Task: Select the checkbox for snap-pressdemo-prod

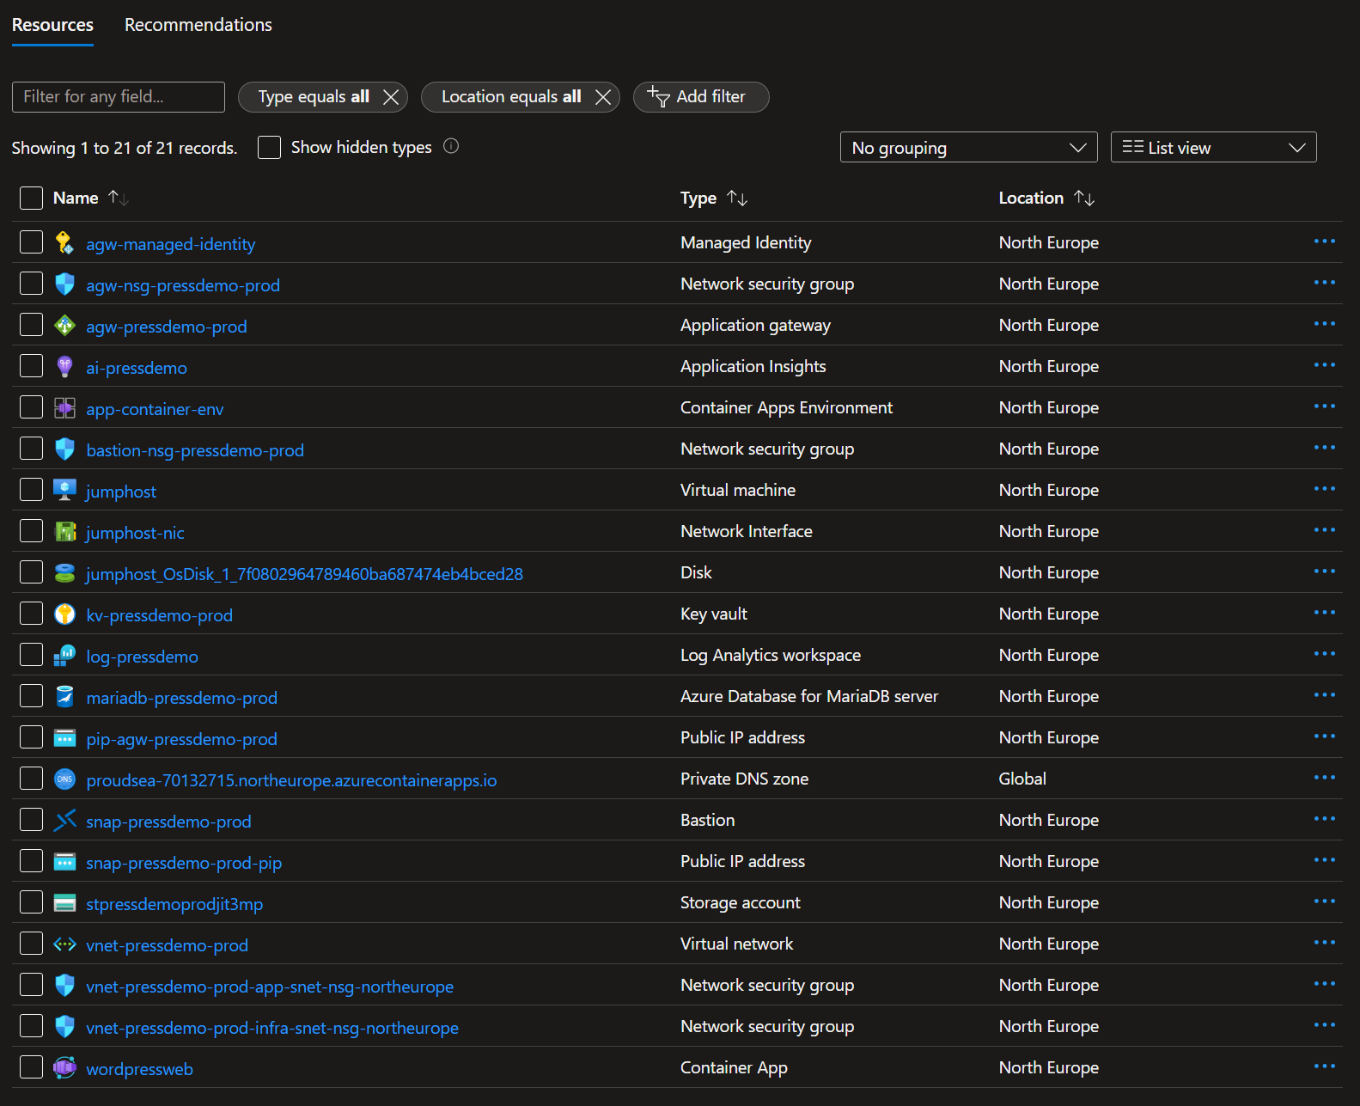Action: coord(31,820)
